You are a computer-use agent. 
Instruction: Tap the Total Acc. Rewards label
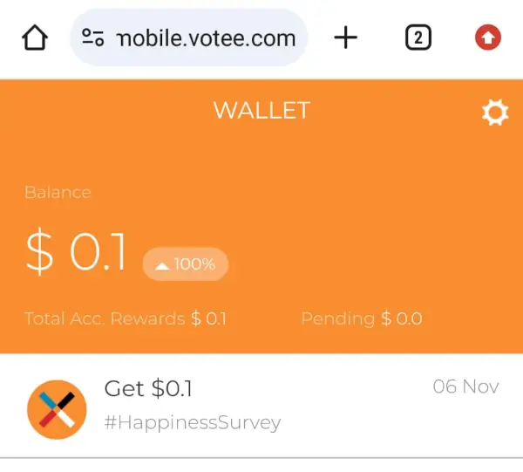[x=105, y=318]
